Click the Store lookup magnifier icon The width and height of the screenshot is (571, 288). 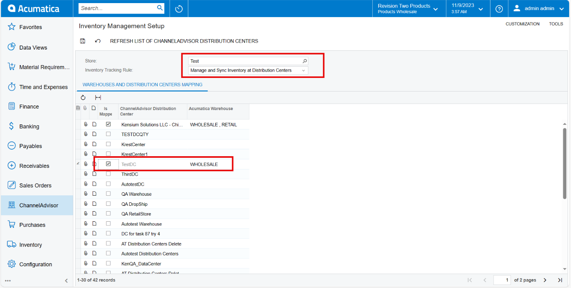pyautogui.click(x=304, y=61)
